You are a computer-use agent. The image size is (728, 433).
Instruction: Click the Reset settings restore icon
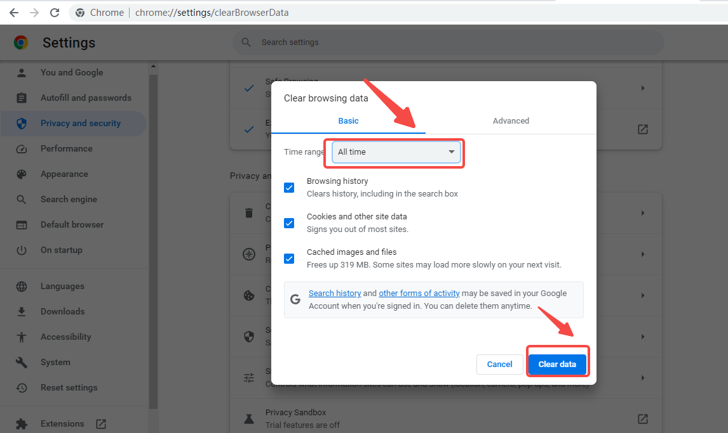tap(22, 388)
